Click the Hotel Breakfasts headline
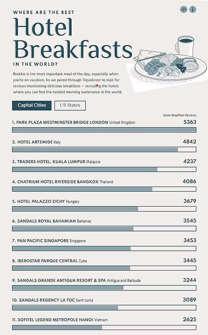 pyautogui.click(x=73, y=38)
